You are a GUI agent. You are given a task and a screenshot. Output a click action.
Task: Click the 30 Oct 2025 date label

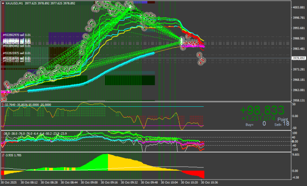(x=9, y=183)
